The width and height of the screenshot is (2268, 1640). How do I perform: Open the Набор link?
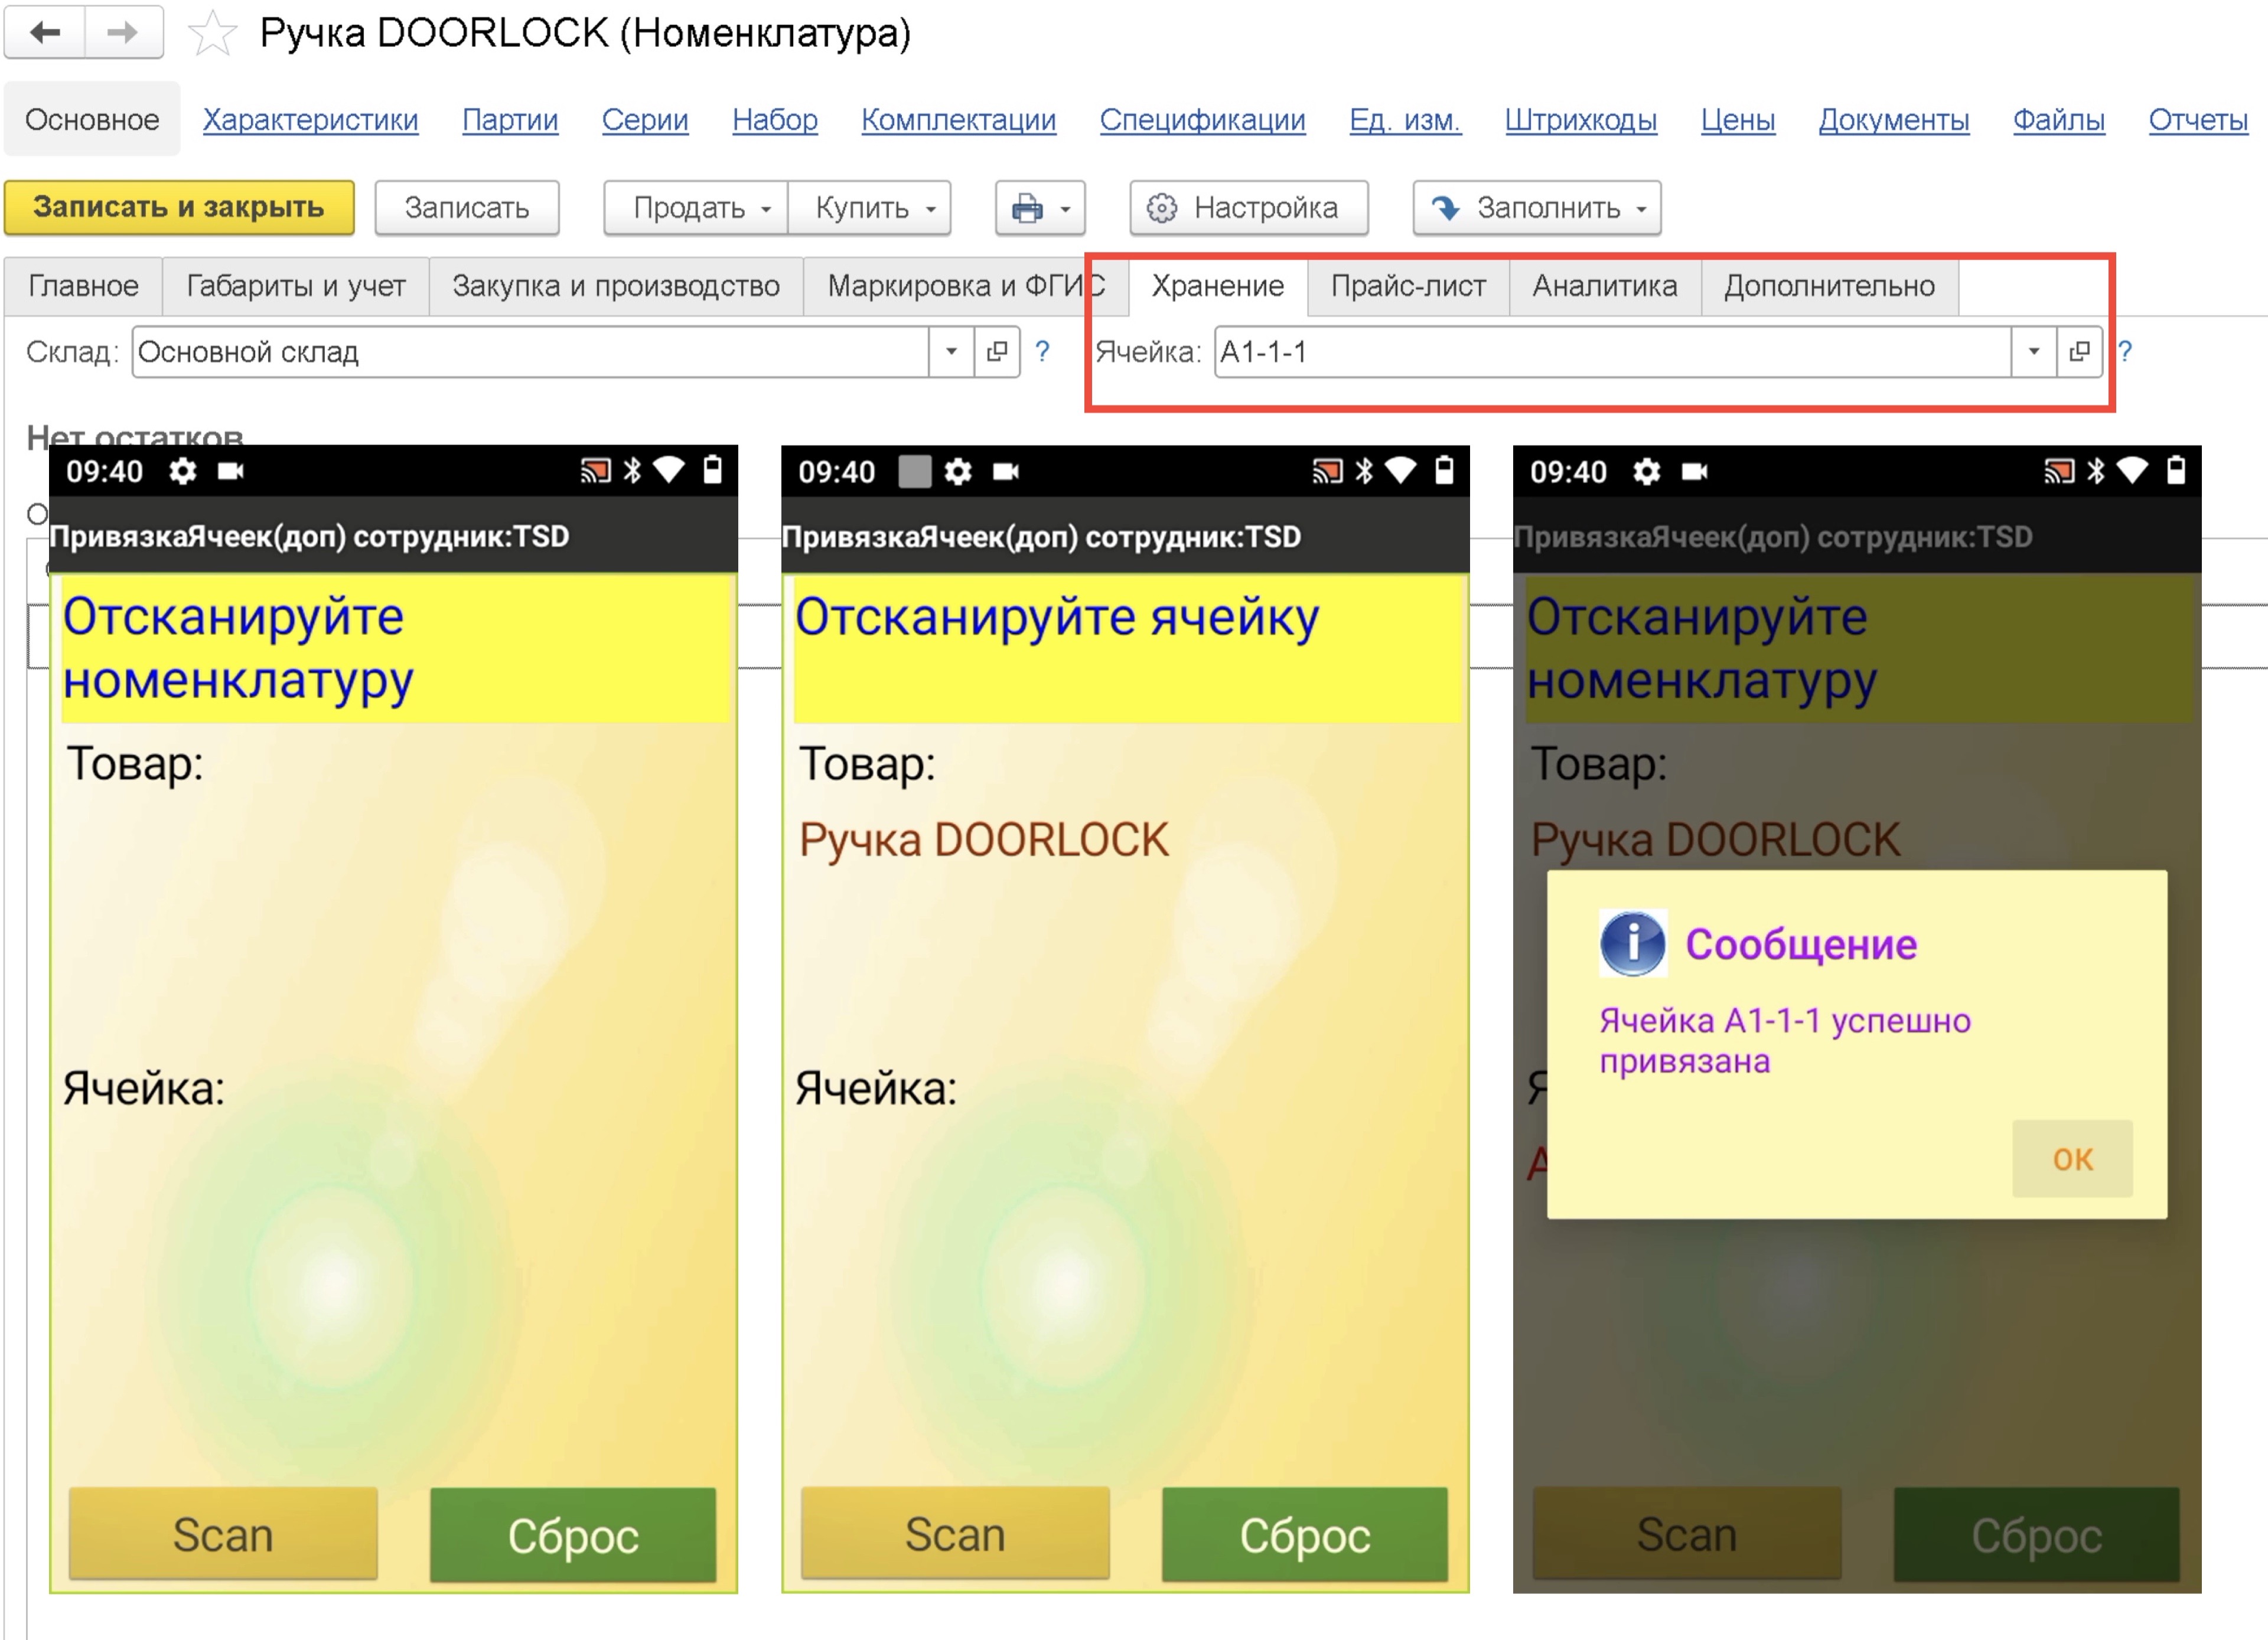coord(775,120)
